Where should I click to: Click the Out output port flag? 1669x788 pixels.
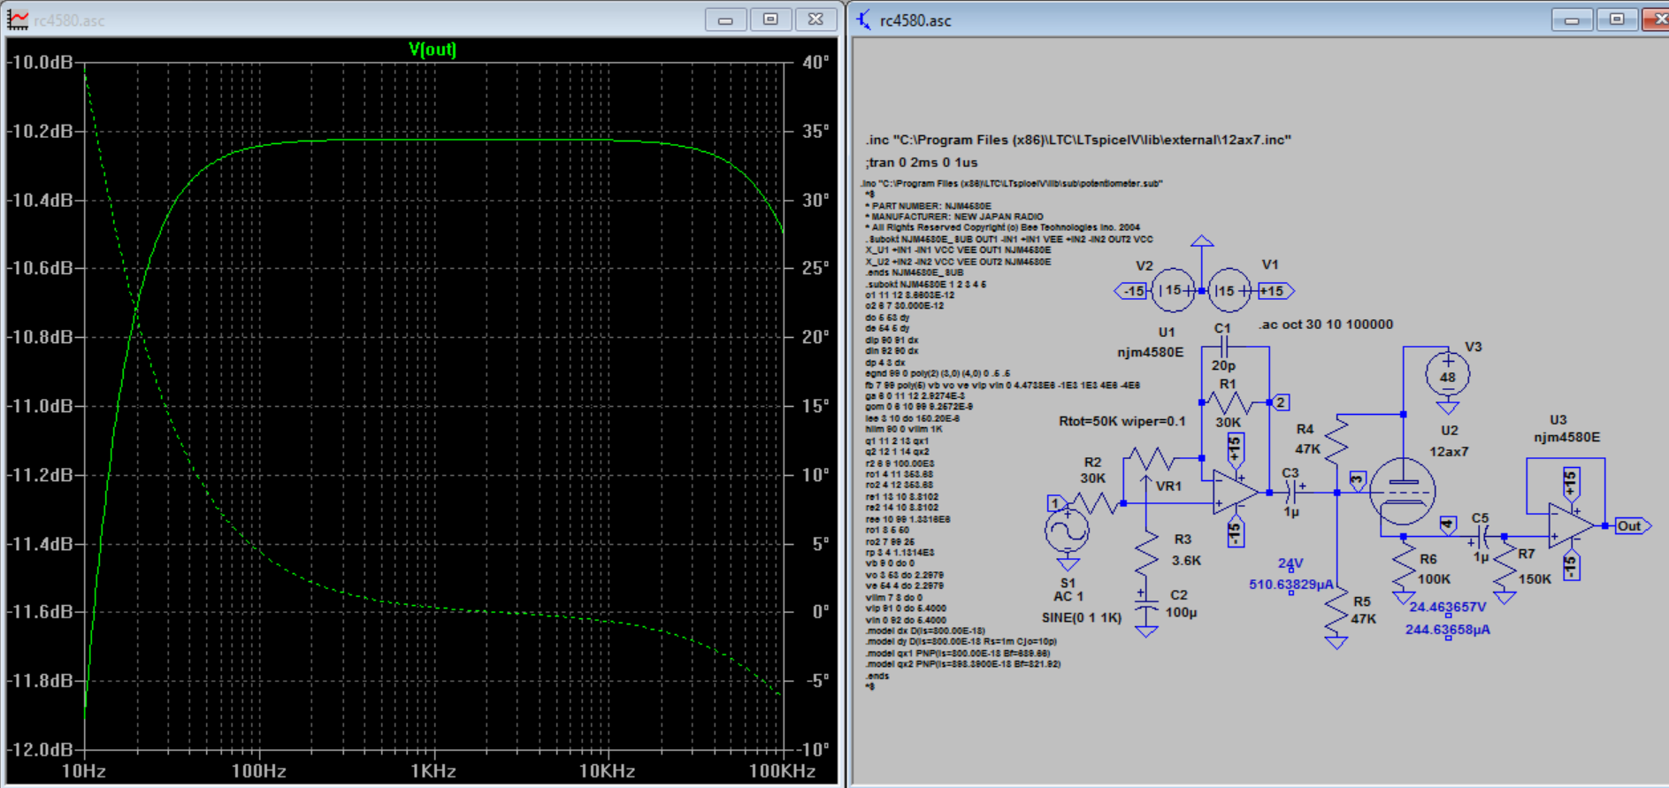click(x=1633, y=525)
